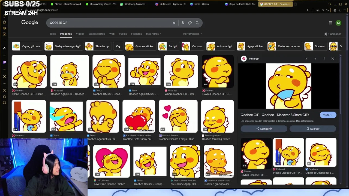Switch to Stream - Kick Dashboard browser tab
Image resolution: width=349 pixels, height=196 pixels.
pos(65,4)
